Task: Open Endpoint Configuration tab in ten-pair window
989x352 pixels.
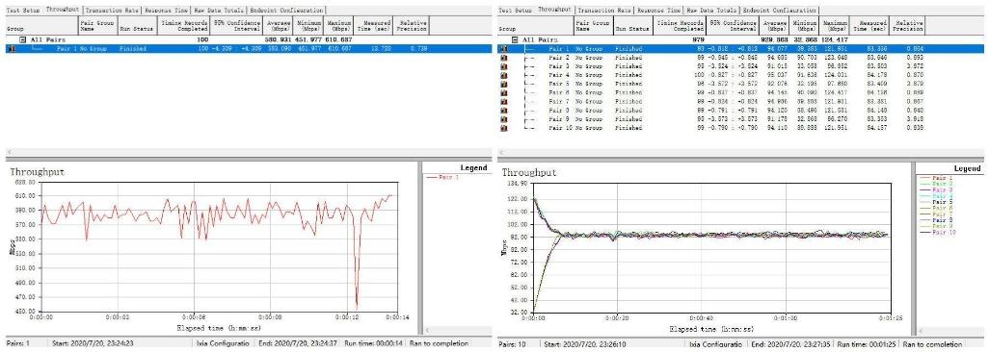Action: coord(780,11)
